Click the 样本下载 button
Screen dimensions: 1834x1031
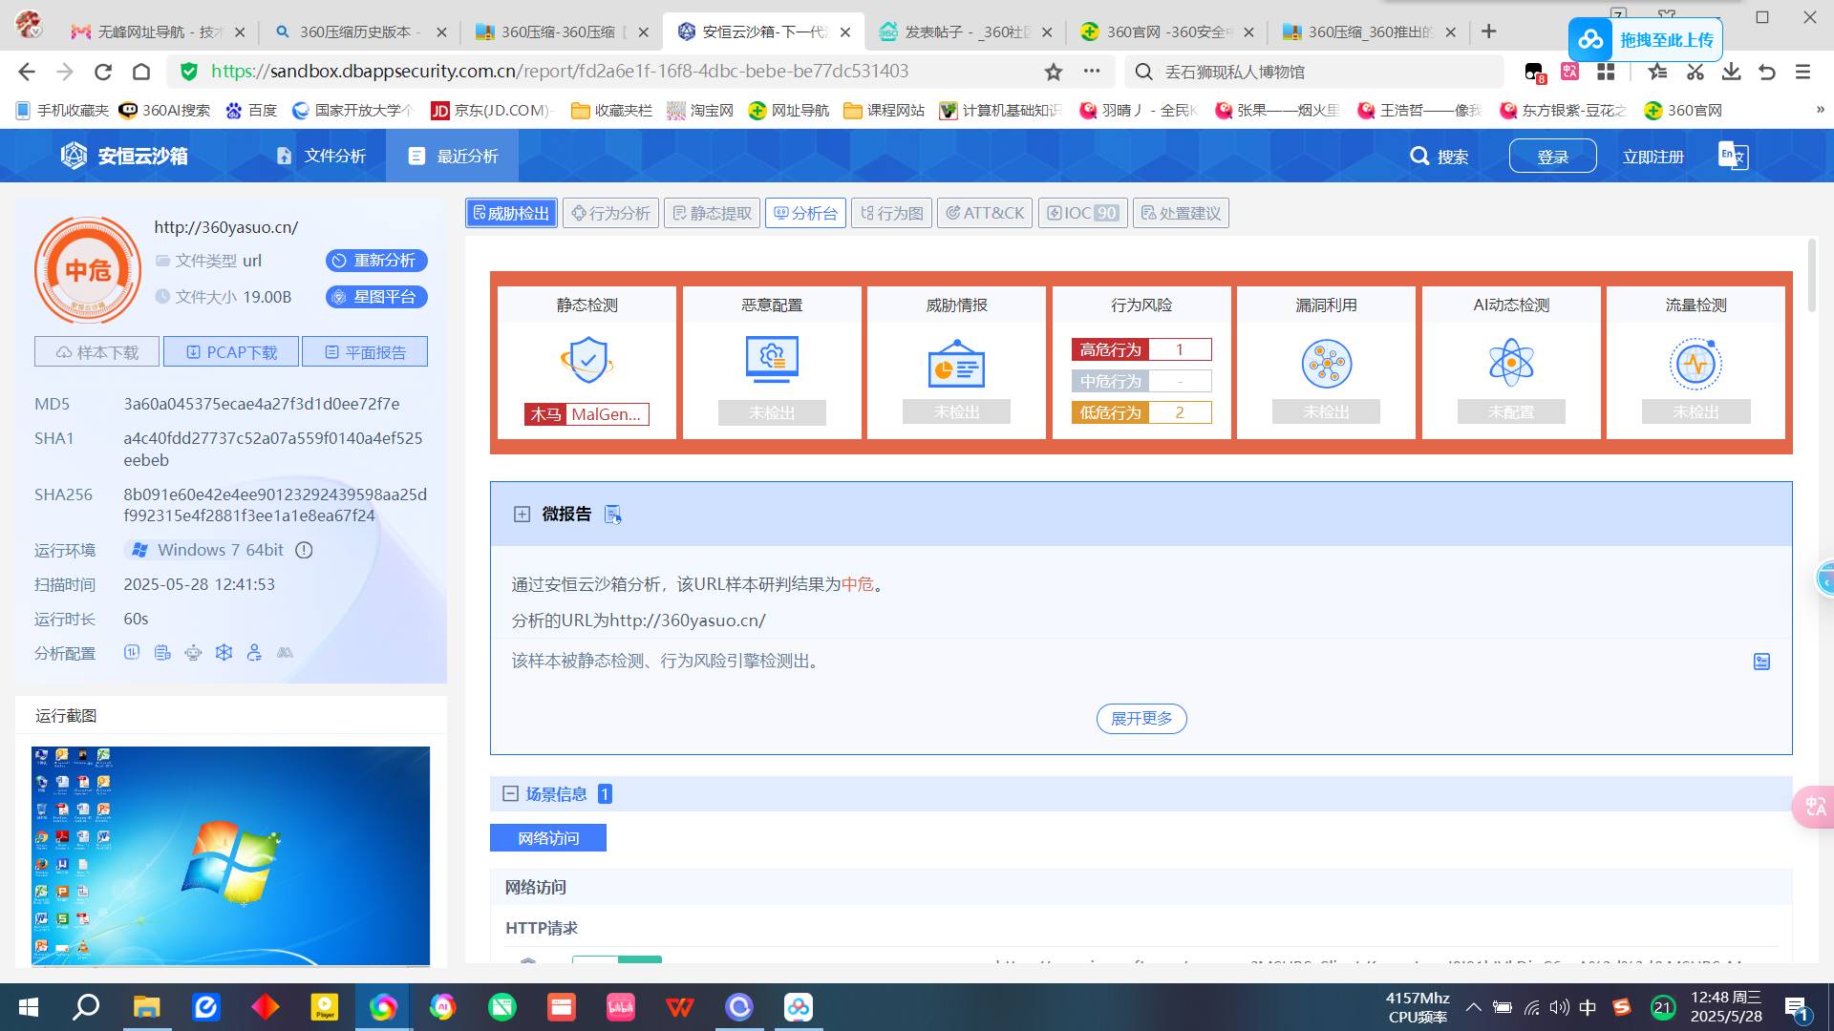(x=97, y=351)
